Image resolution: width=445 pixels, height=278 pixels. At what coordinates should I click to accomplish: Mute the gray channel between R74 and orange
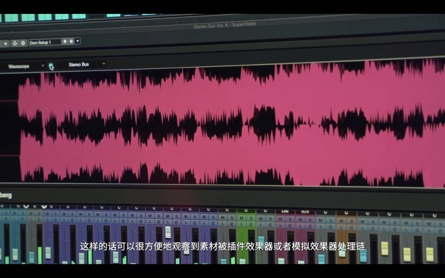coord(321,220)
